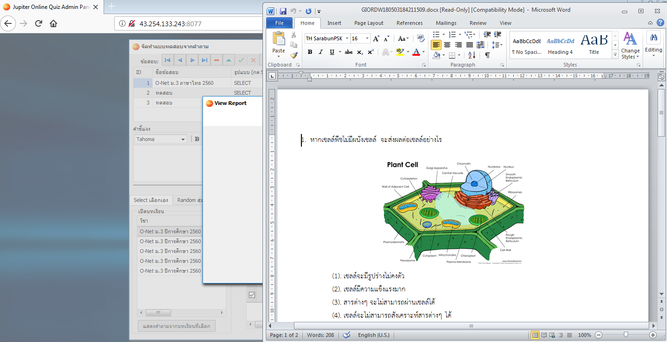Delete quiz record with the minus icon
Screen dimensions: 667x342
(x=216, y=60)
